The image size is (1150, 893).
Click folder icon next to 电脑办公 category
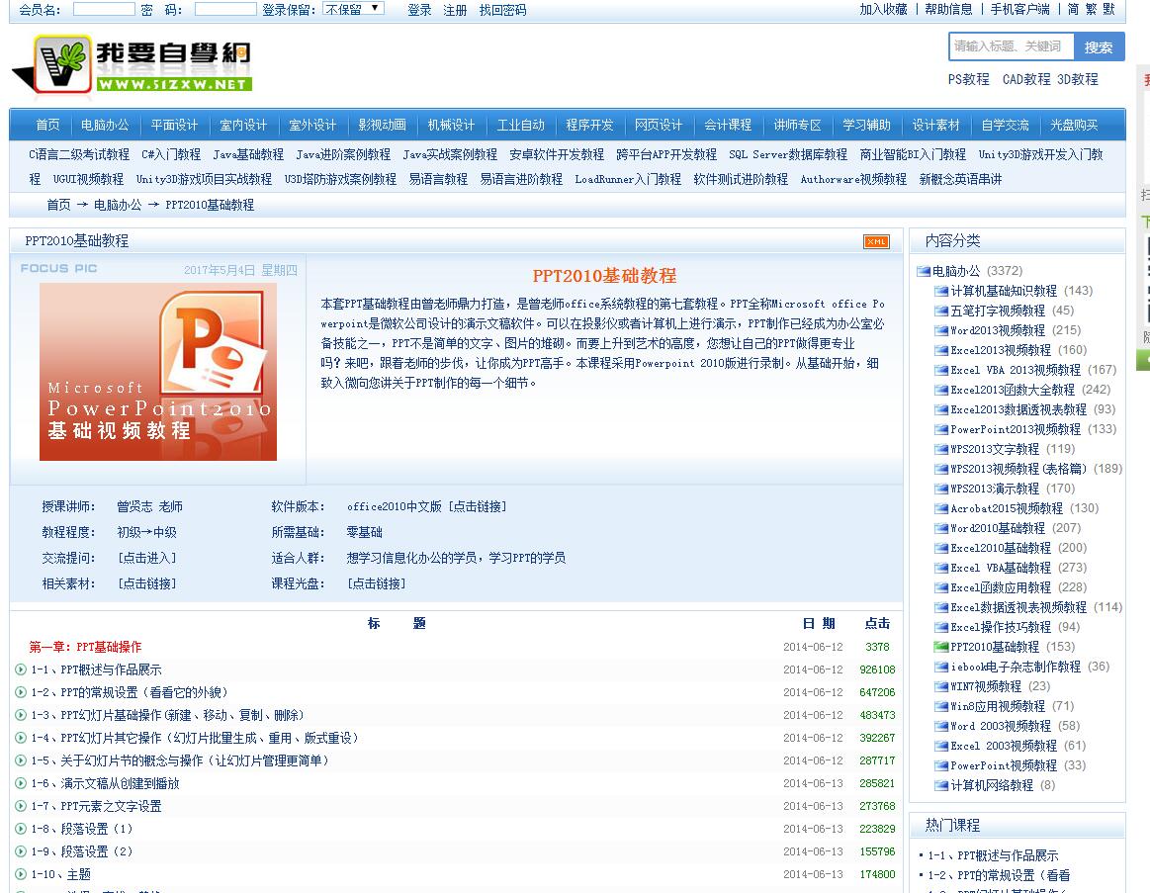click(x=924, y=272)
